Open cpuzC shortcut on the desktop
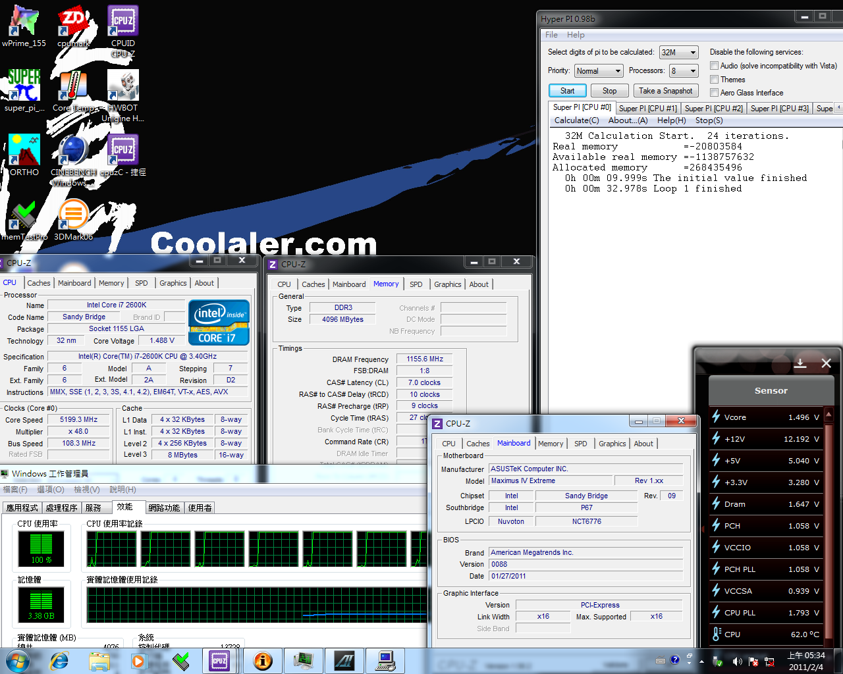The height and width of the screenshot is (674, 843). 123,155
